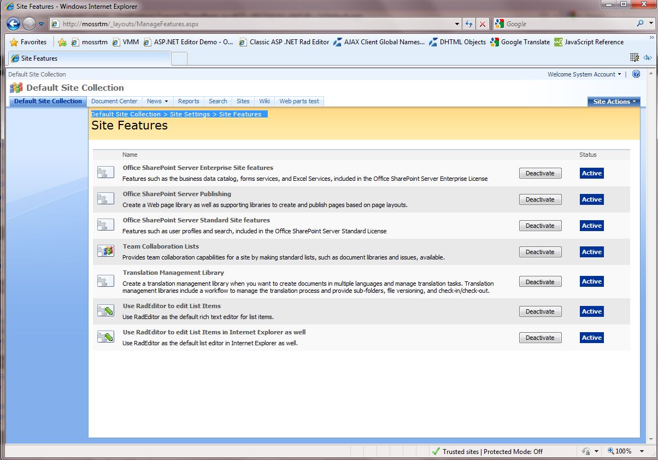
Task: Select the Reports tab
Action: click(x=189, y=101)
